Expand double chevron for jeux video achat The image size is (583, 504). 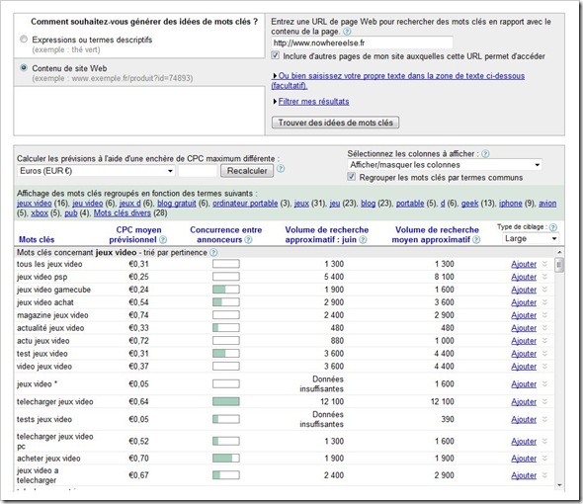click(x=544, y=302)
